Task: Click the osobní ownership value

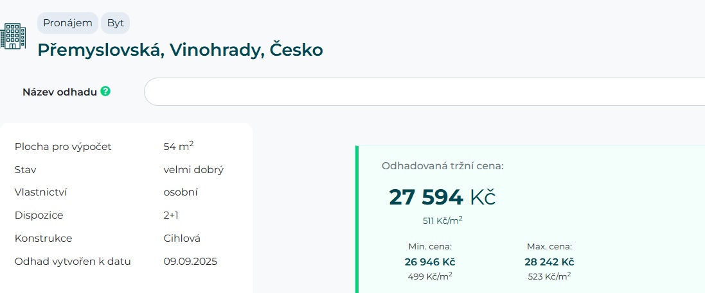Action: coord(181,192)
